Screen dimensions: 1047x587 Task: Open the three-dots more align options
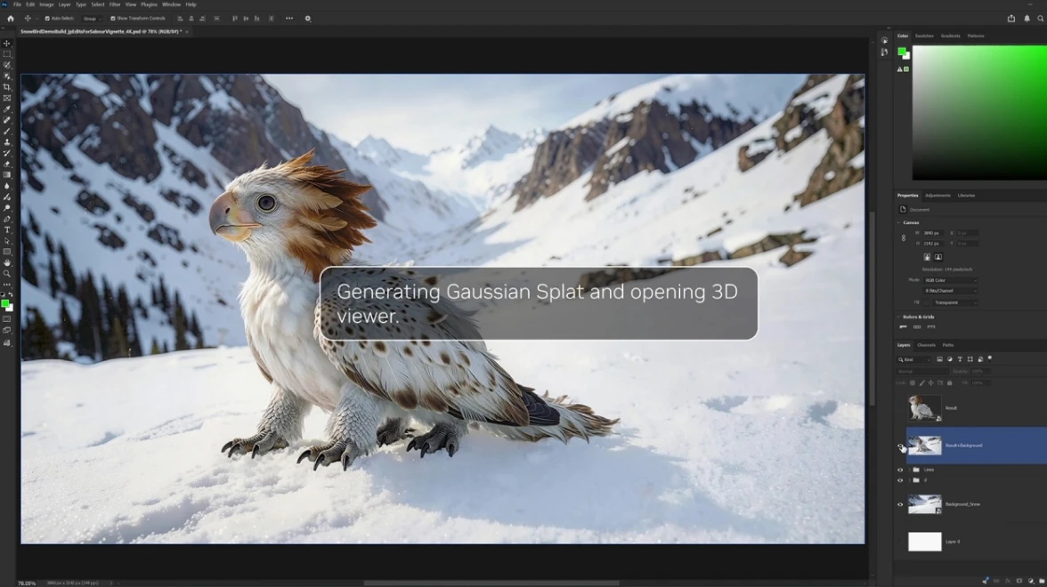tap(289, 19)
